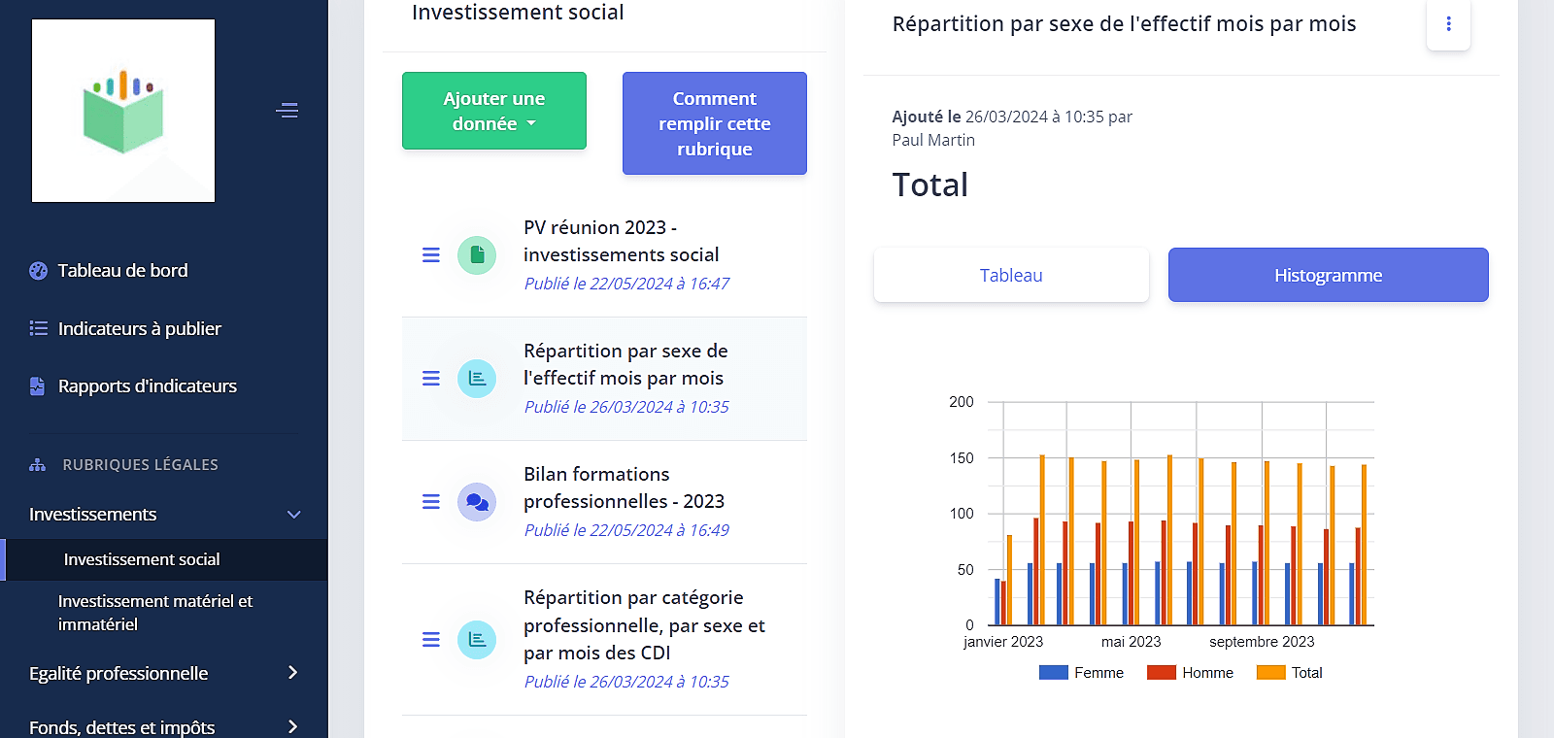
Task: Open Tableau de bord from sidebar
Action: click(x=122, y=271)
